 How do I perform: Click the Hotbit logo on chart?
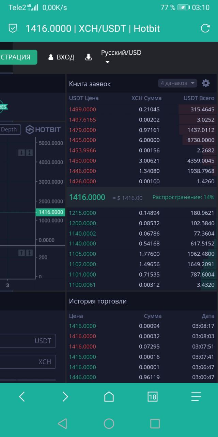(43, 129)
